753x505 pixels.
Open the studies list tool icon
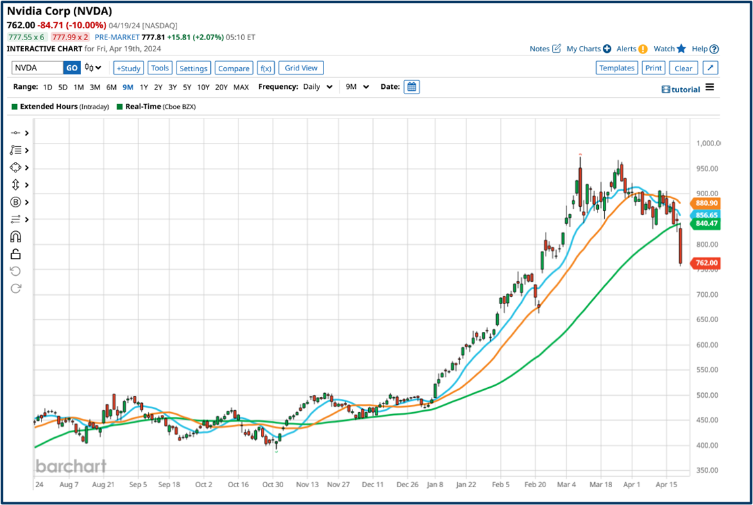tap(14, 149)
